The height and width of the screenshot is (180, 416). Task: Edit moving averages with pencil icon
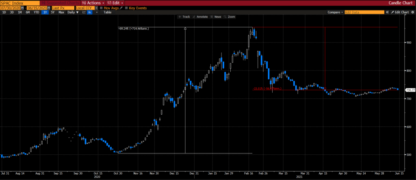click(x=121, y=8)
